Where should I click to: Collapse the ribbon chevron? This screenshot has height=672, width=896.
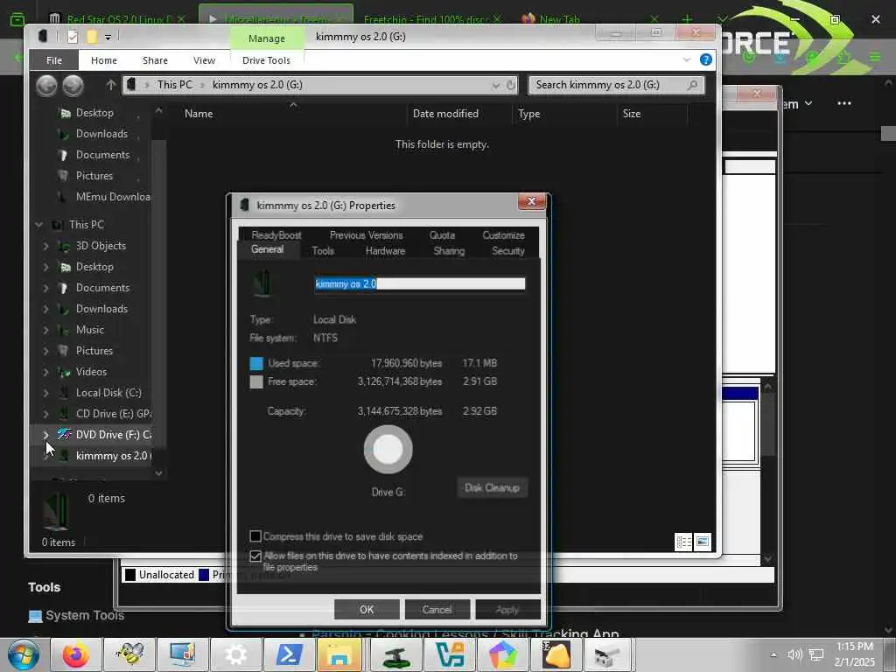(x=686, y=59)
